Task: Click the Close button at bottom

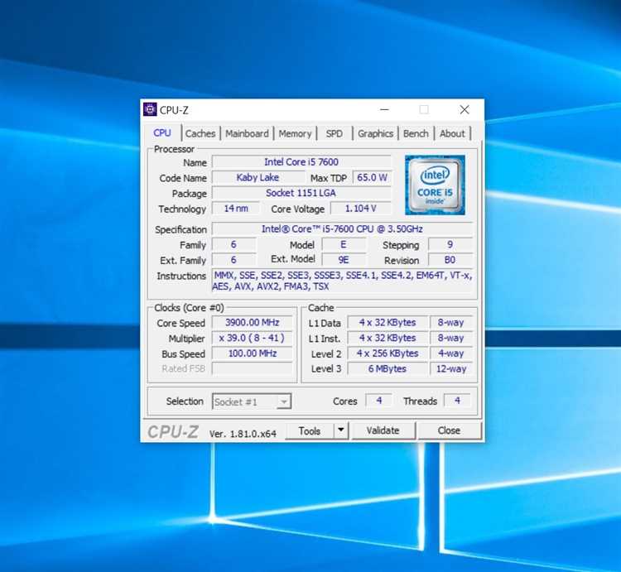Action: click(x=449, y=430)
